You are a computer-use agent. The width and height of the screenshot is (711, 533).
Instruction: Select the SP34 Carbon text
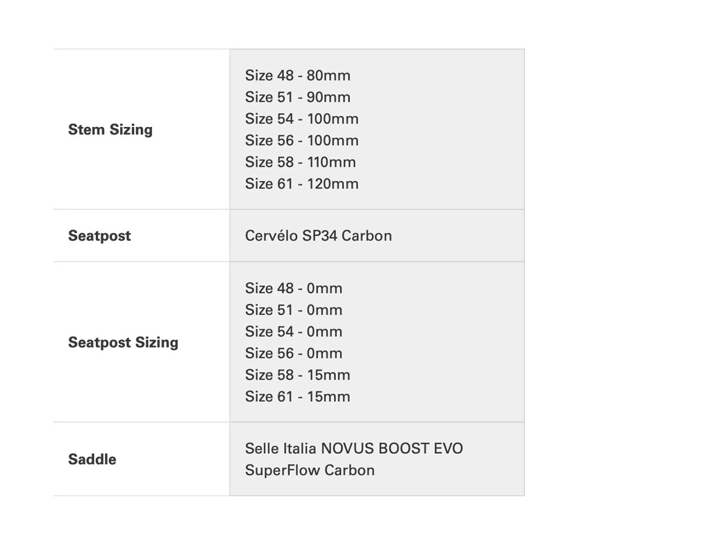tap(347, 236)
